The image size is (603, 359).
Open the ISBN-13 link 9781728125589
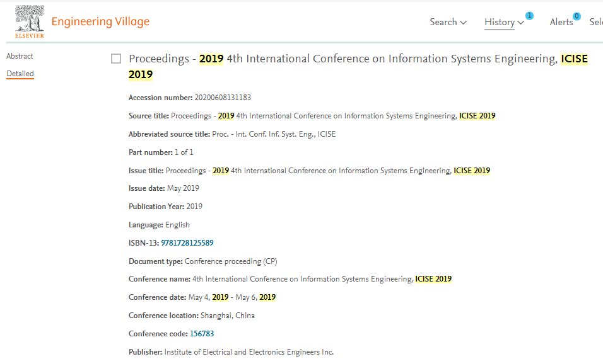[187, 243]
